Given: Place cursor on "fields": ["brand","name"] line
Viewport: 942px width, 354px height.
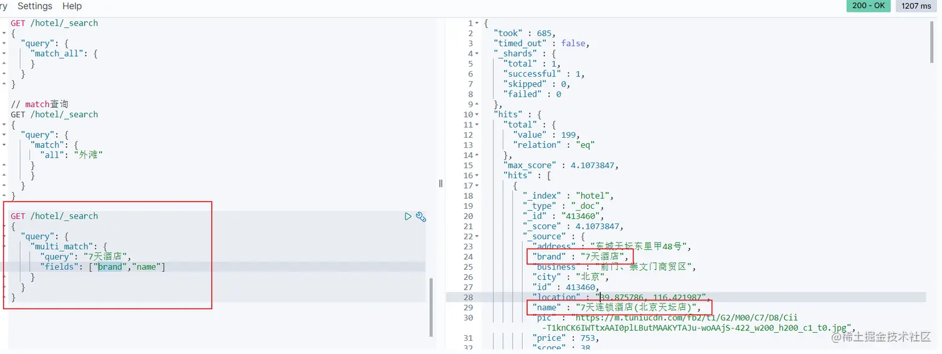Looking at the screenshot, I should [103, 267].
